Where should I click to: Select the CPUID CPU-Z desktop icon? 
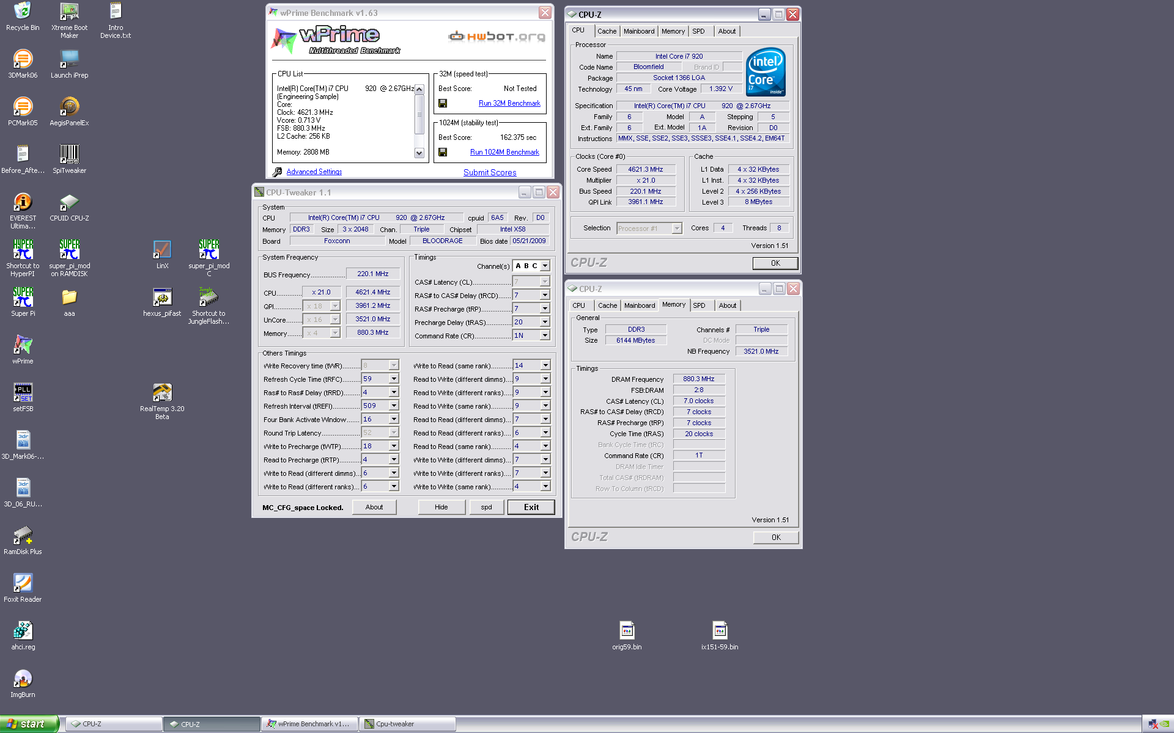point(69,206)
